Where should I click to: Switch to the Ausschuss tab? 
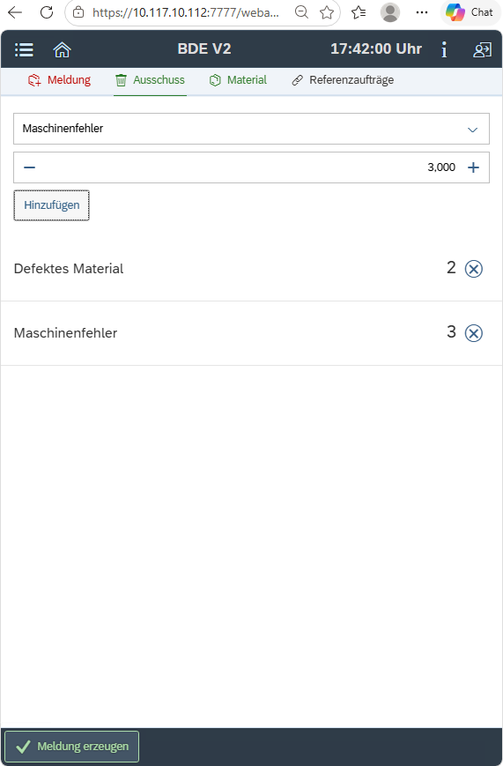[x=150, y=80]
